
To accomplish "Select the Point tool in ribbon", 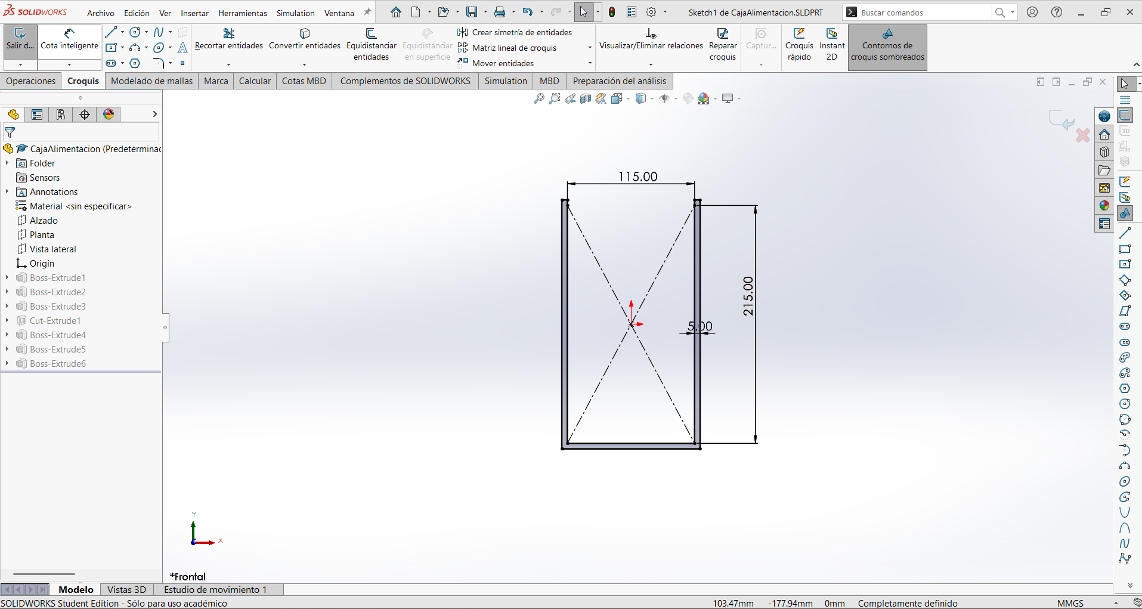I will pyautogui.click(x=182, y=63).
